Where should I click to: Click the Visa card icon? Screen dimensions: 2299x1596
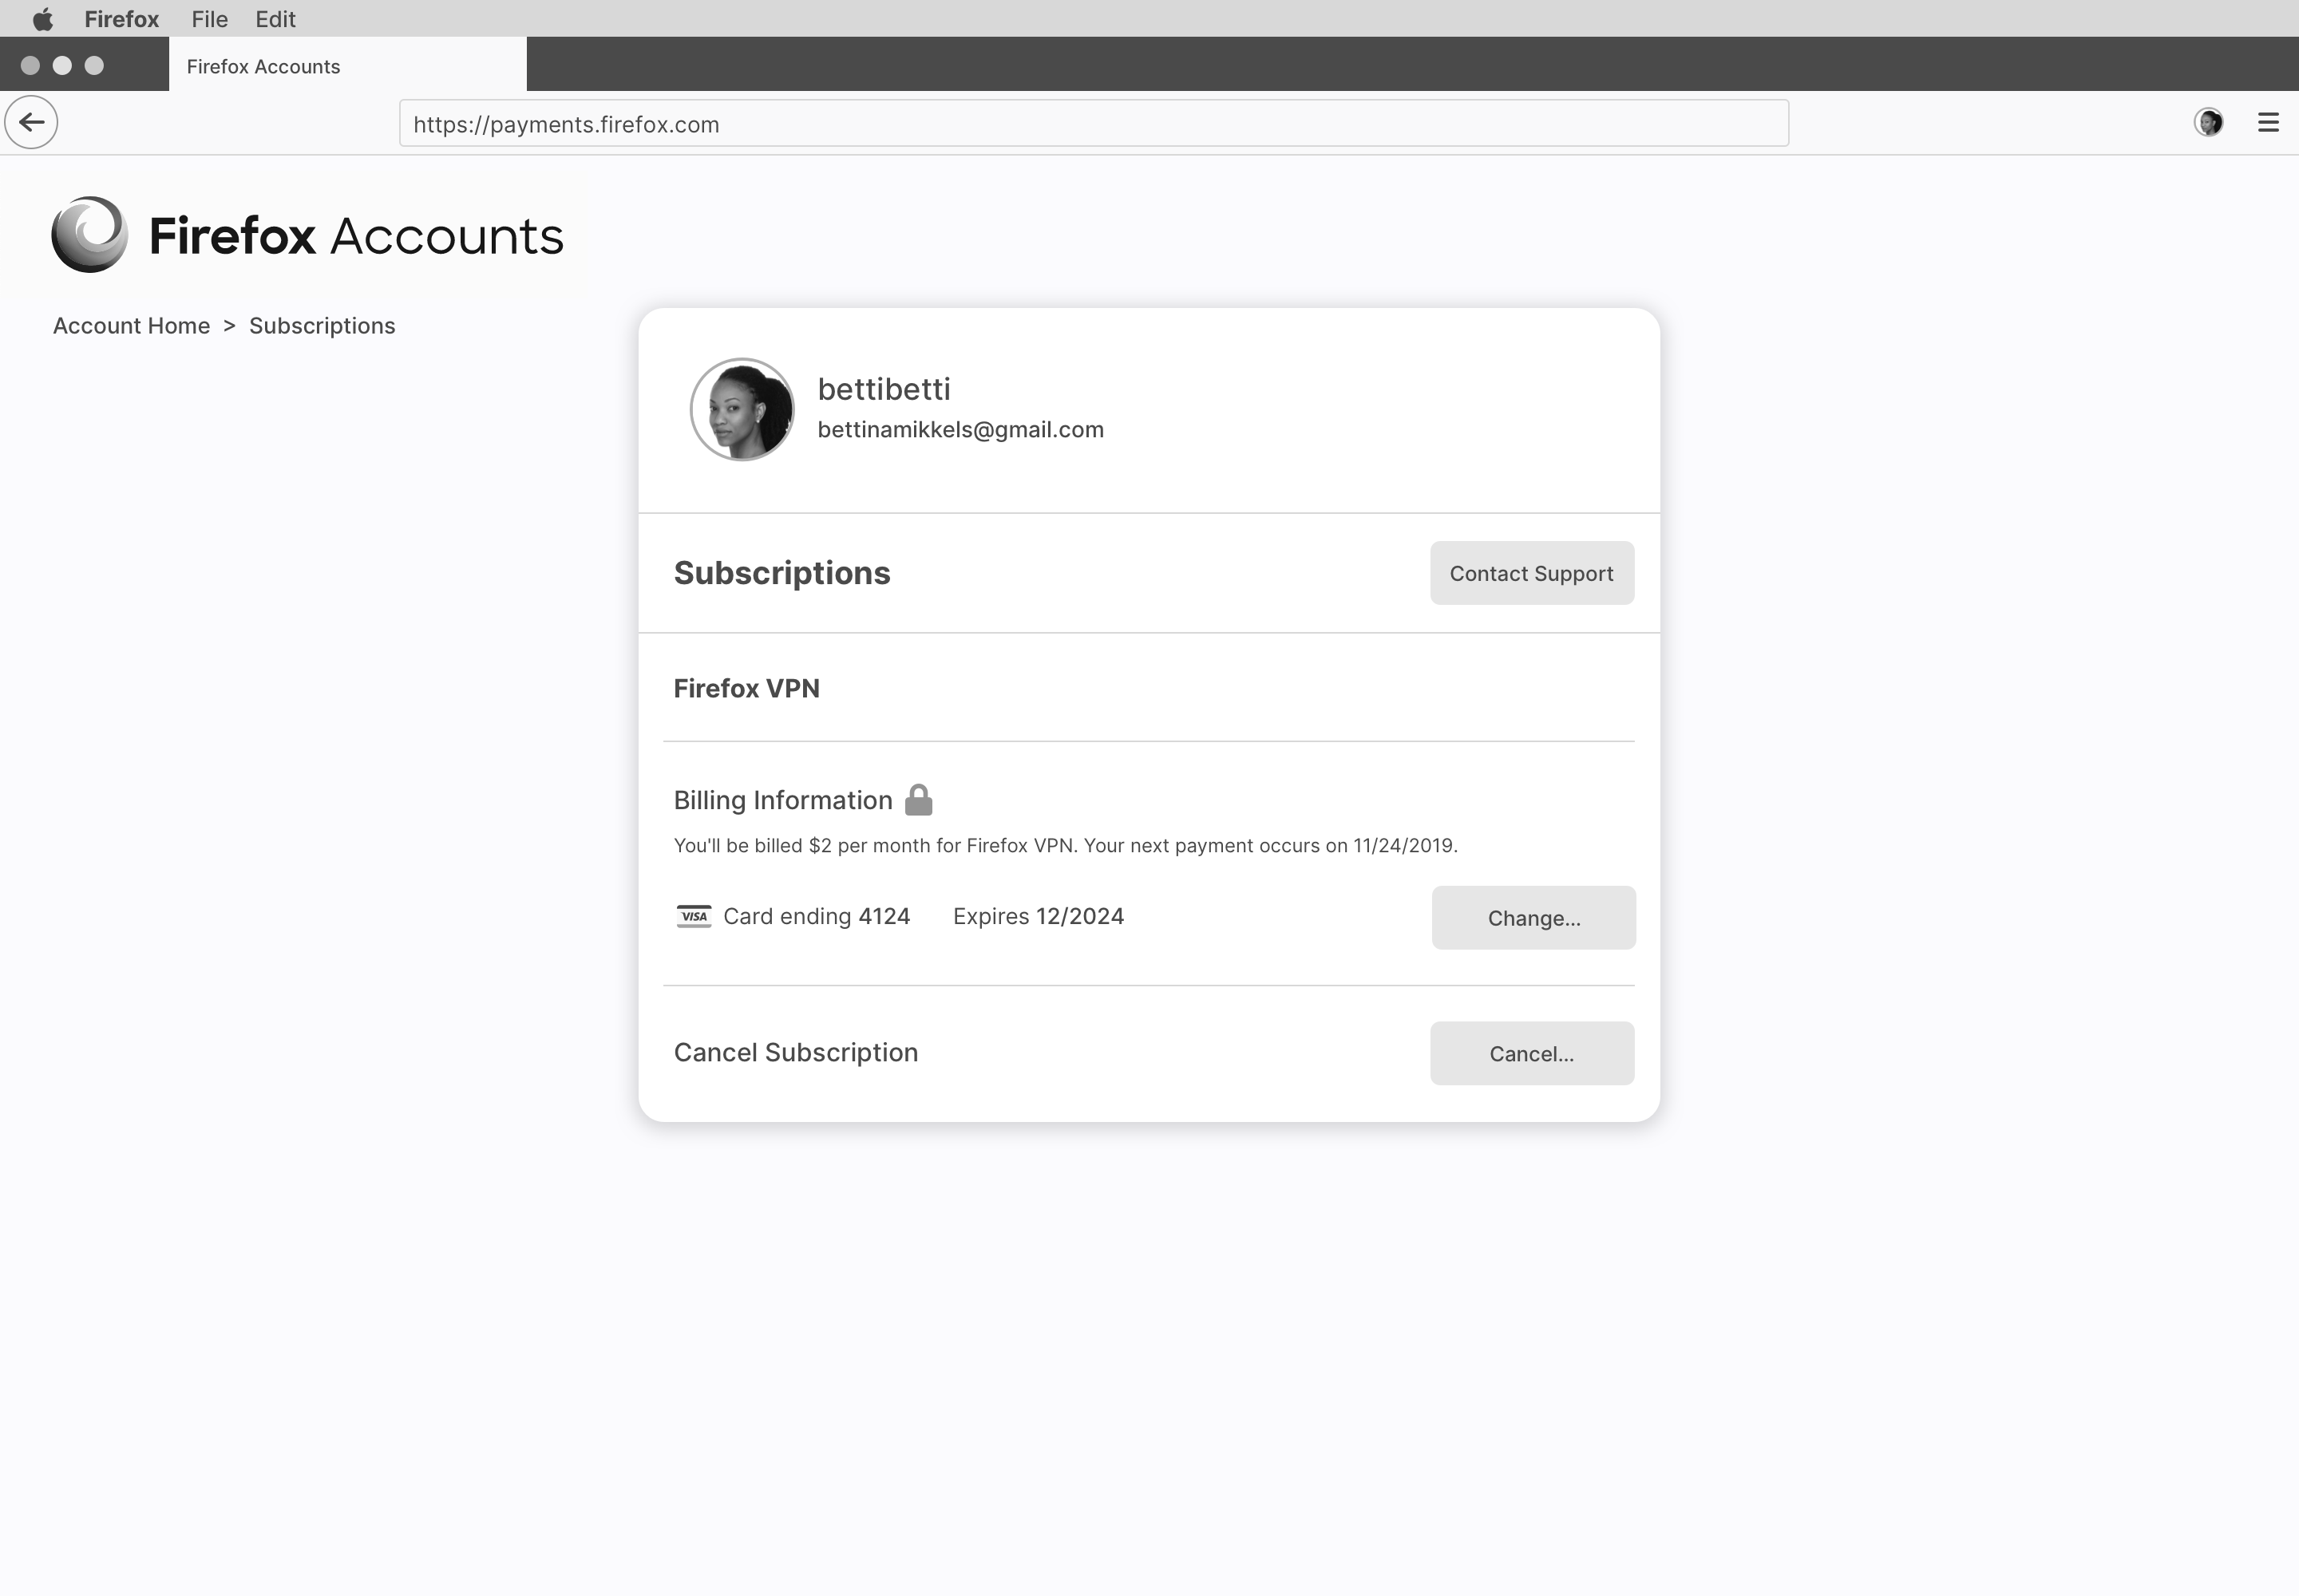point(694,916)
